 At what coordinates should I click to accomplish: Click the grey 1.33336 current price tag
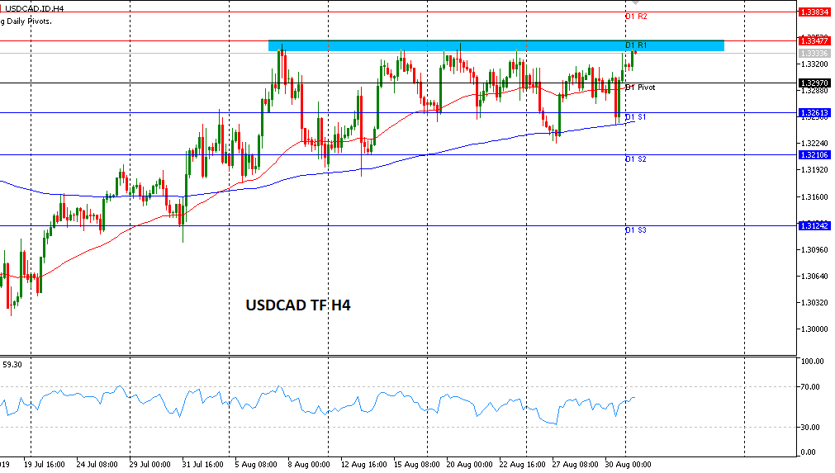(x=814, y=53)
